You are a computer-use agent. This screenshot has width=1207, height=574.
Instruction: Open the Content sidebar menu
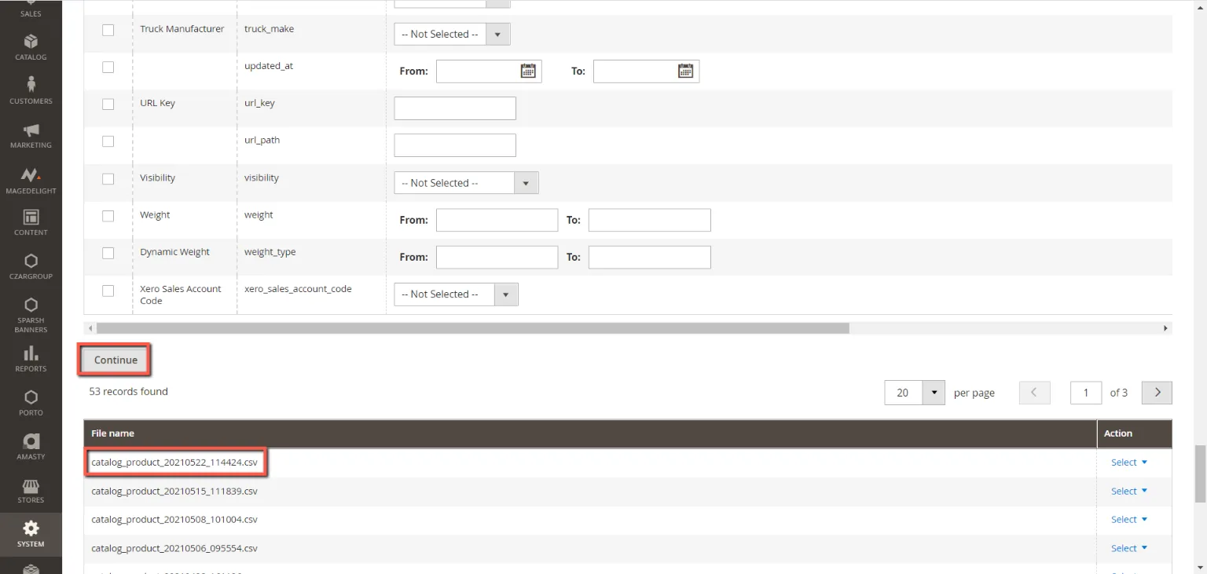point(31,223)
